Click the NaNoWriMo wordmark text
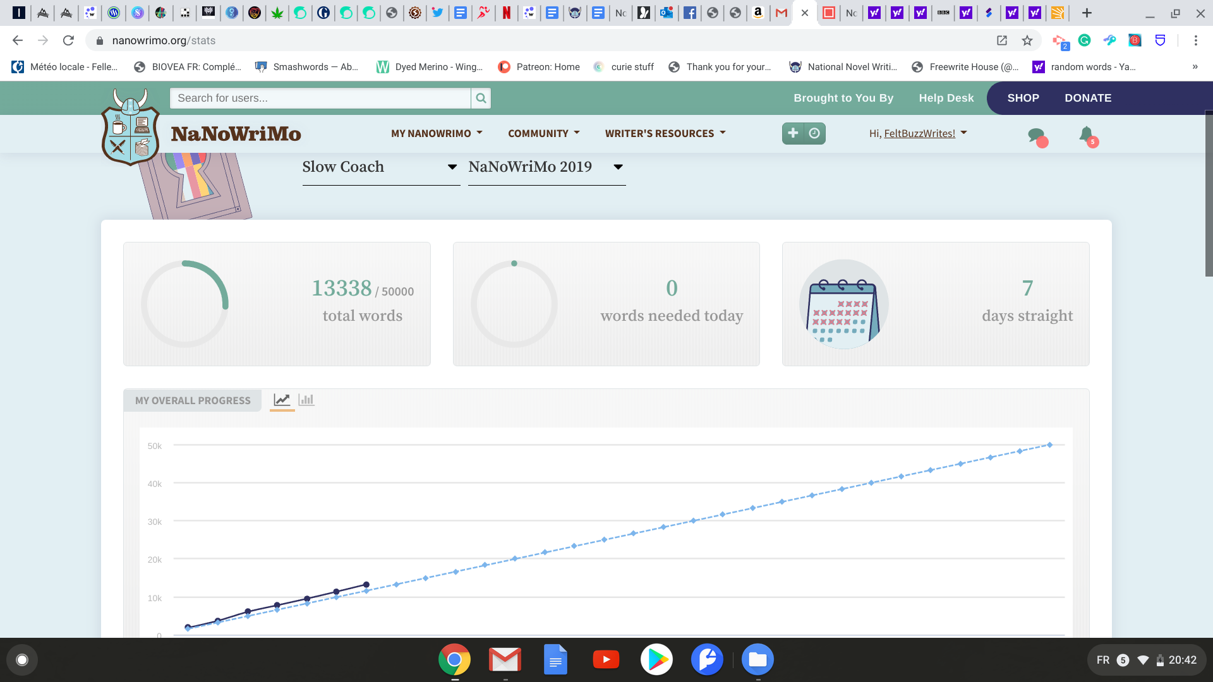Viewport: 1213px width, 682px height. pos(236,134)
